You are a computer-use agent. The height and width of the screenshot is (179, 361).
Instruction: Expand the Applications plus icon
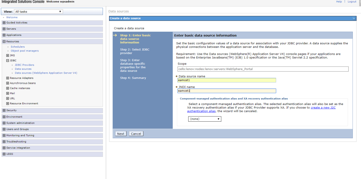coord(4,35)
